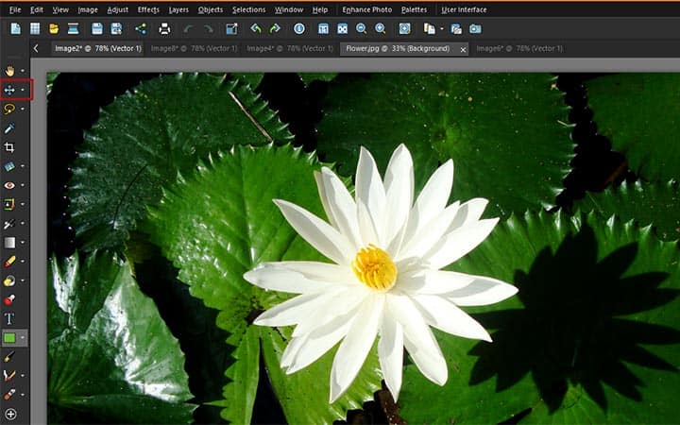The width and height of the screenshot is (680, 425).
Task: Open the Adjust menu
Action: (x=117, y=9)
